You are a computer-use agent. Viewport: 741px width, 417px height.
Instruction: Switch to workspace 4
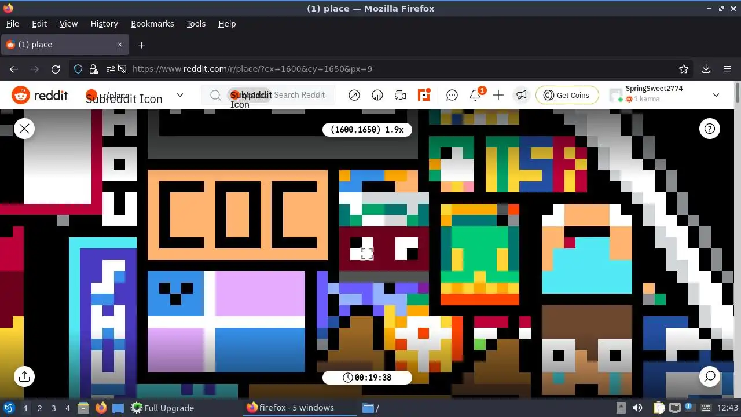pos(67,408)
